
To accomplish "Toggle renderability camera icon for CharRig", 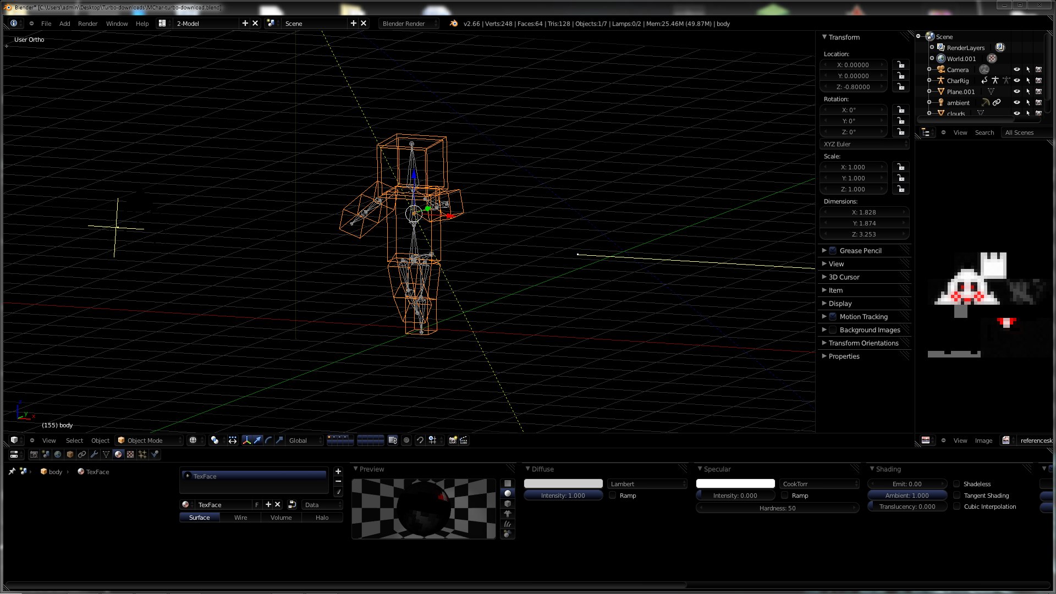I will [x=1038, y=81].
